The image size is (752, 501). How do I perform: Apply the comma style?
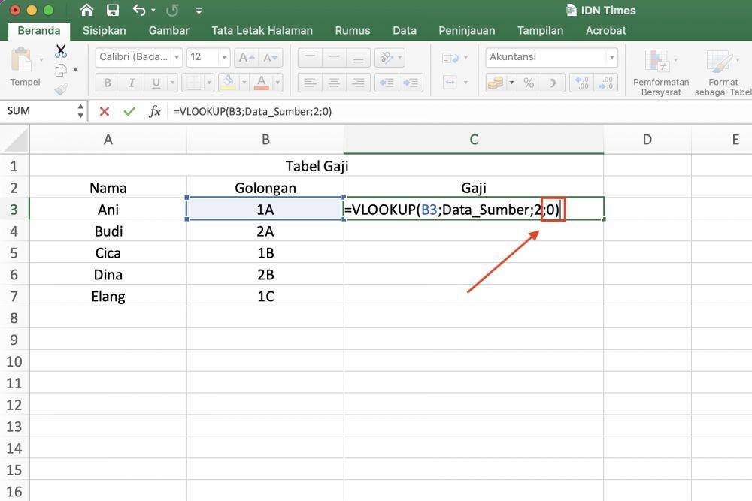(x=553, y=83)
